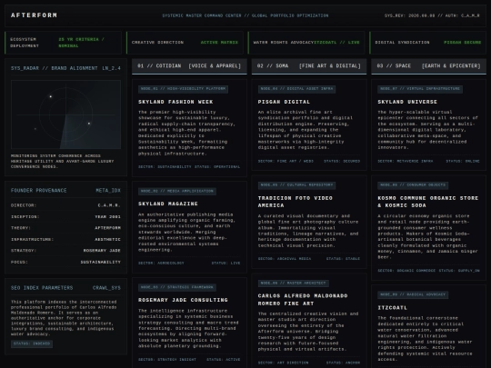This screenshot has height=368, width=491.
Task: Click the 'NODE_01 // HIGH-VISIBILITY PLATFORM' tag
Action: (x=183, y=89)
